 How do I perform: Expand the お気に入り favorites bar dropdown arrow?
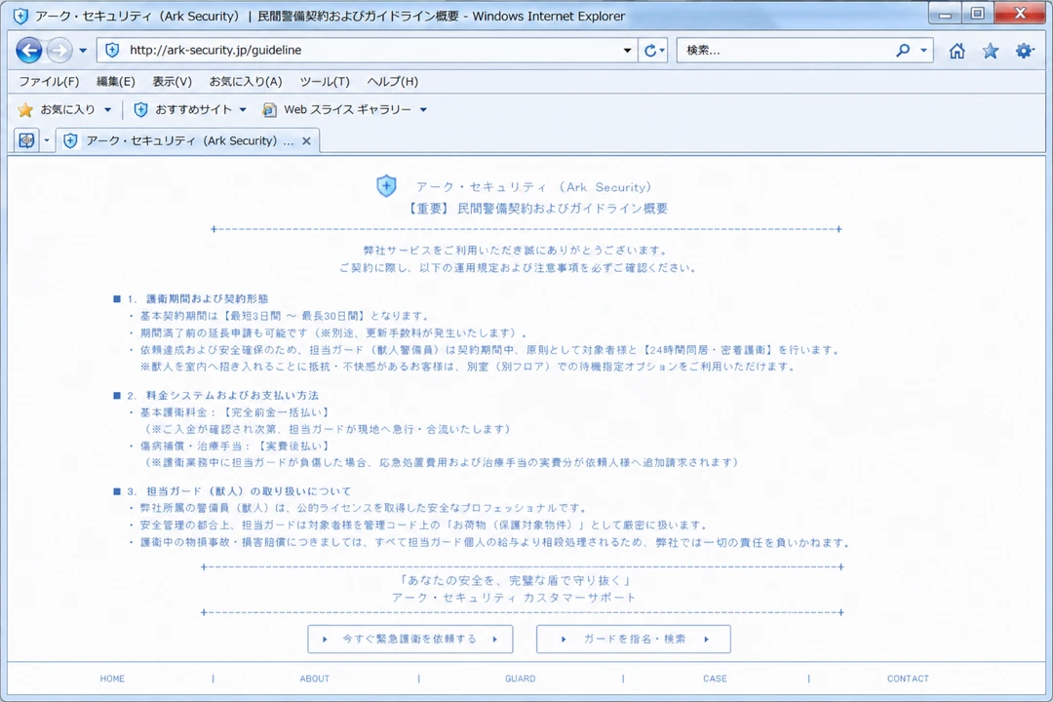(107, 109)
